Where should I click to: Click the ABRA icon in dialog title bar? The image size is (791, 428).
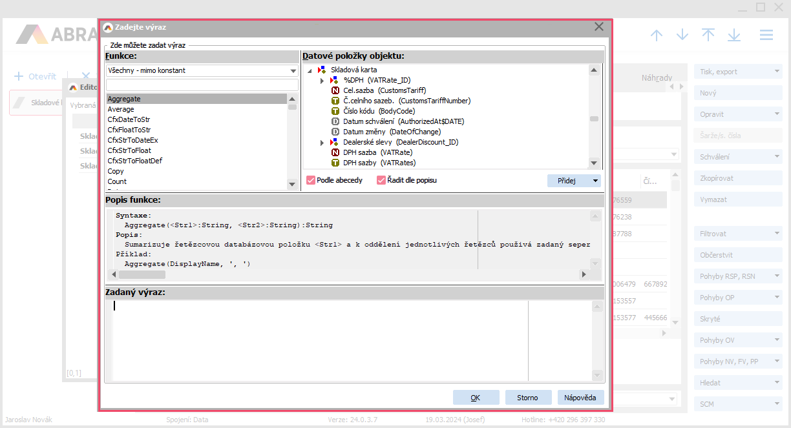pyautogui.click(x=108, y=27)
